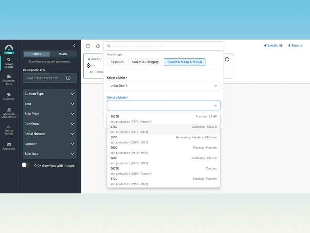Expand the Sale Date filter
The width and height of the screenshot is (310, 233).
point(50,154)
